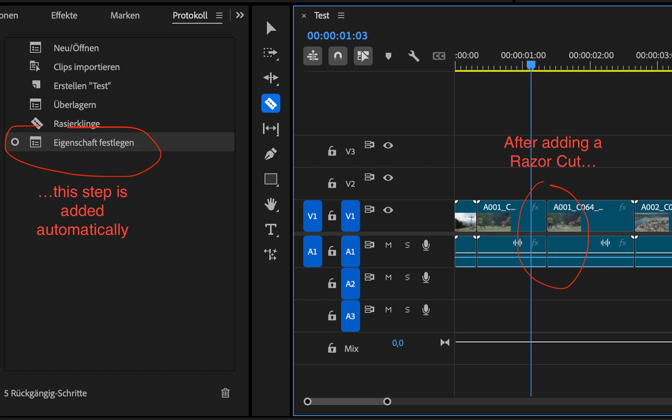Select the Remix tool icon
Image resolution: width=672 pixels, height=420 pixels.
271,255
